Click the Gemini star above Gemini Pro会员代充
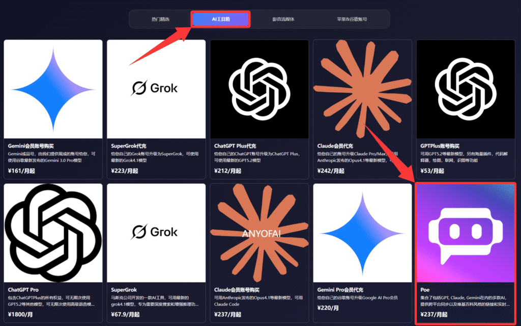 362,233
